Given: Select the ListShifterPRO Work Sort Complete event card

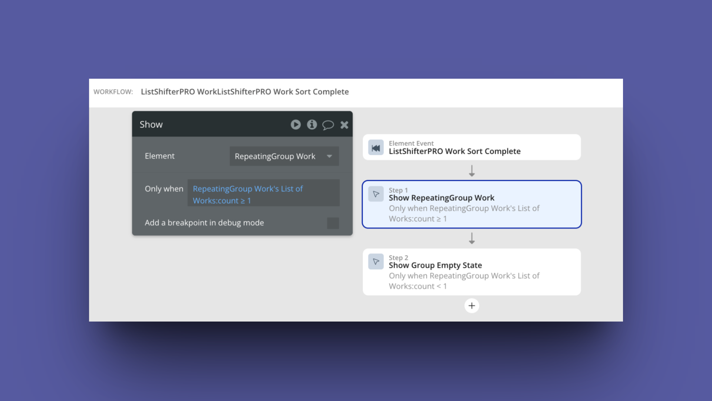Looking at the screenshot, I should pyautogui.click(x=472, y=147).
